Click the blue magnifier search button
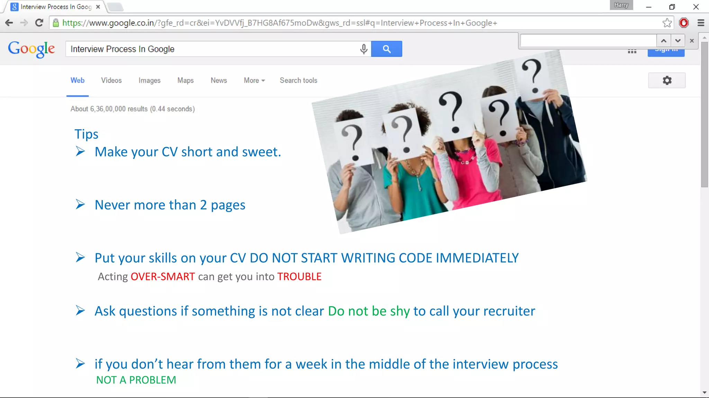Image resolution: width=709 pixels, height=398 pixels. [387, 49]
